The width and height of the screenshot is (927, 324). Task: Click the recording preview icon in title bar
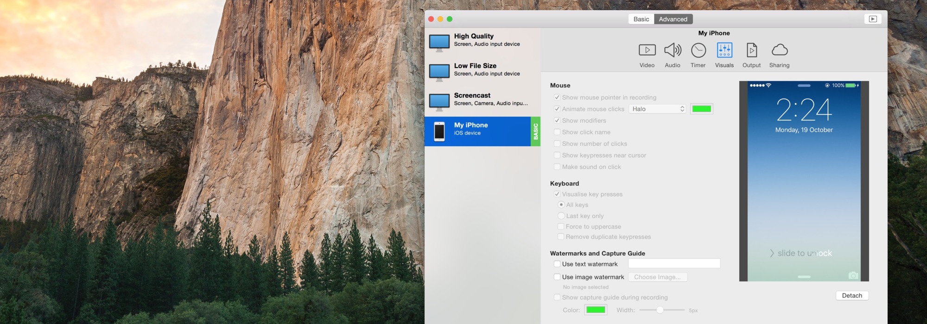[873, 19]
